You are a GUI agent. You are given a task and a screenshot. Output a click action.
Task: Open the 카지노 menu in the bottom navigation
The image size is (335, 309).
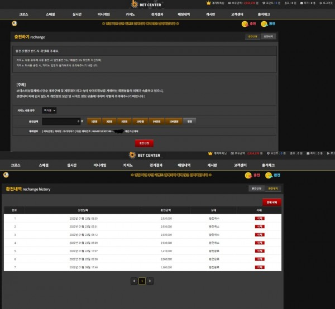(x=128, y=165)
